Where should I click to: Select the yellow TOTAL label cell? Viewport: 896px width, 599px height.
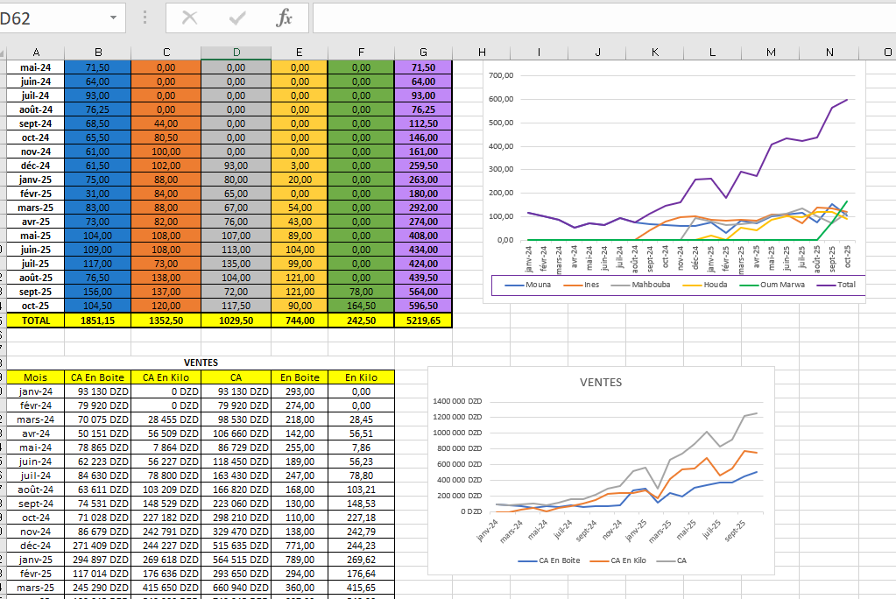36,321
